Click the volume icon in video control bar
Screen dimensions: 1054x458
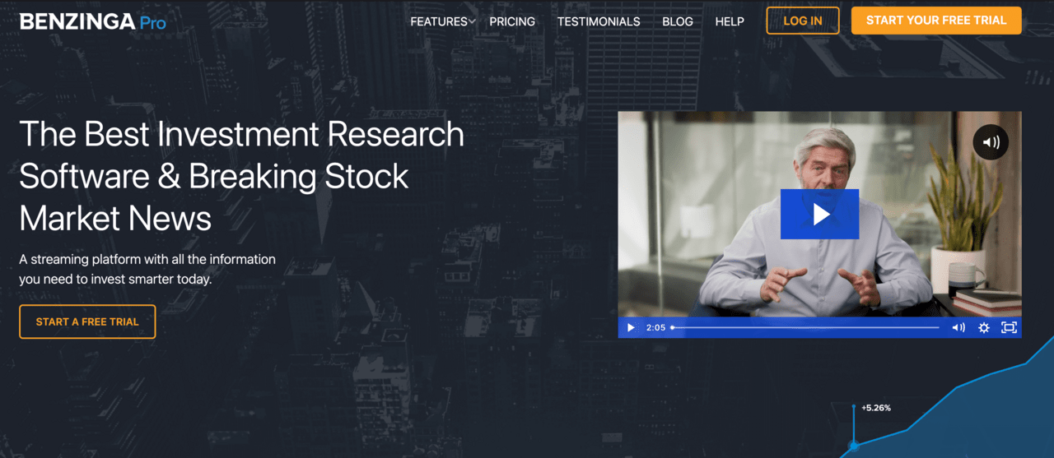pyautogui.click(x=958, y=327)
